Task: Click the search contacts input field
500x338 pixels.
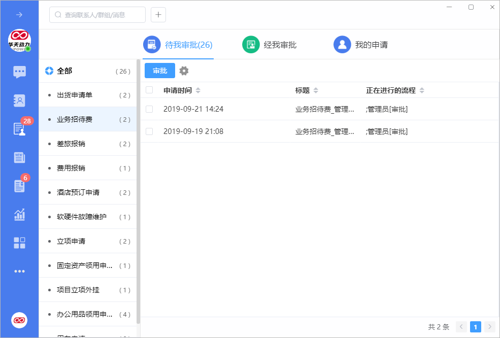Action: click(96, 15)
